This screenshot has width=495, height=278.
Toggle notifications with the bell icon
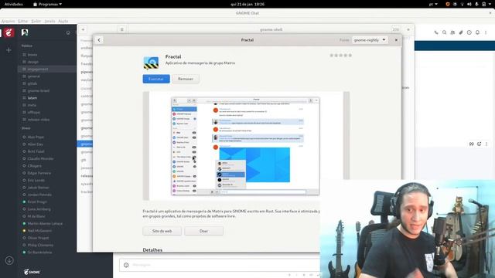pos(477,32)
